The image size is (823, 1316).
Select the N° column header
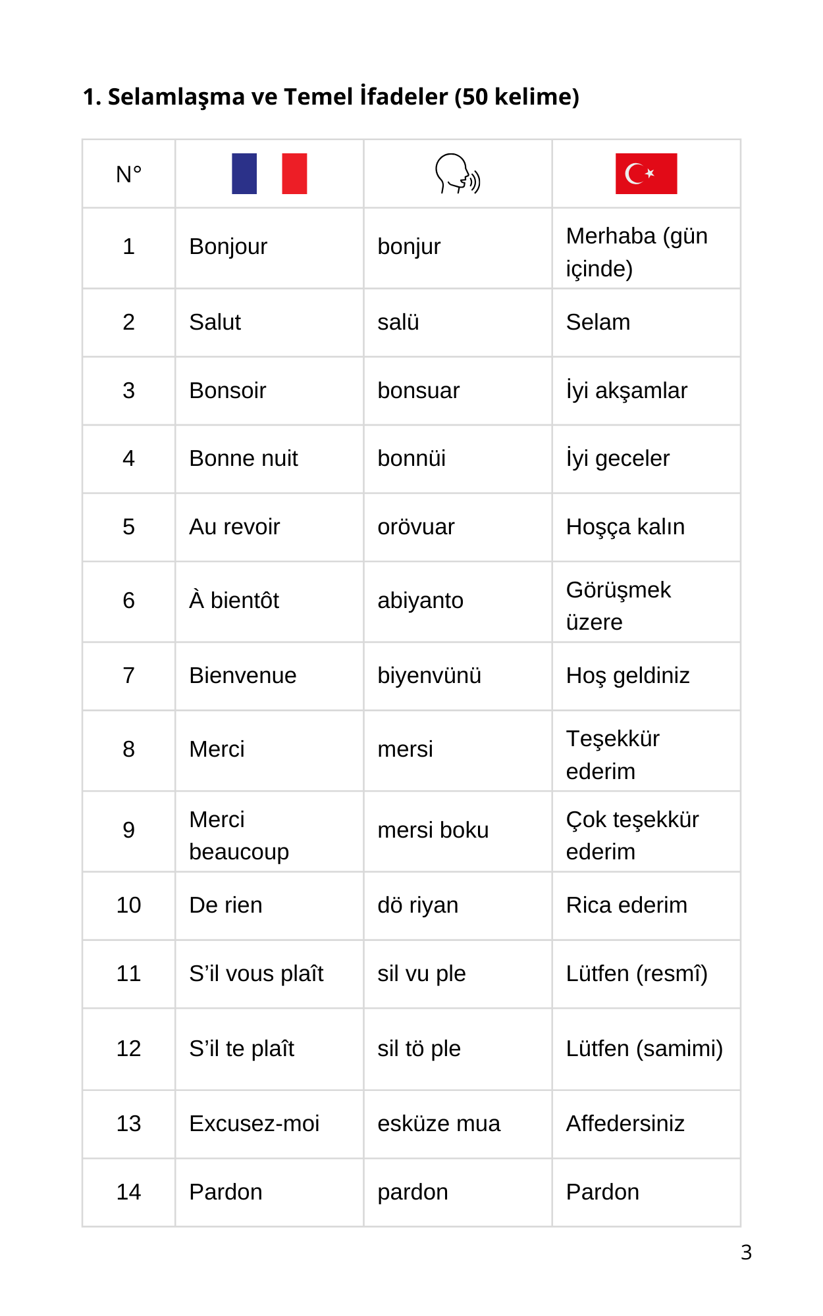[x=129, y=174]
